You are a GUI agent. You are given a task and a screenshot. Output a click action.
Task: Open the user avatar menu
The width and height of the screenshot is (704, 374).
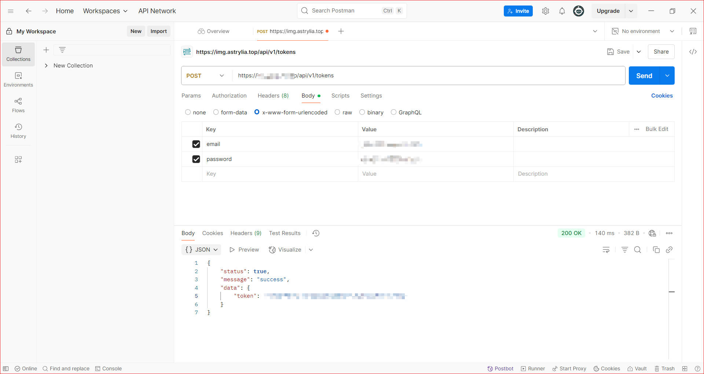click(579, 11)
